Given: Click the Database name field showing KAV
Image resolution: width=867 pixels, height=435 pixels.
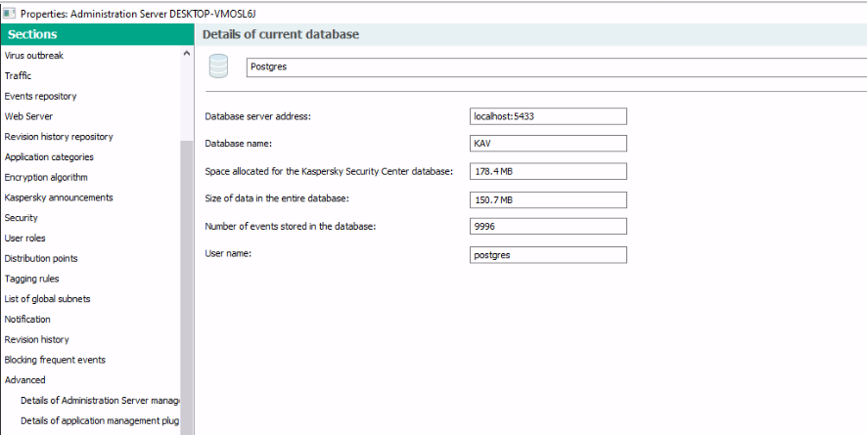Looking at the screenshot, I should point(548,144).
